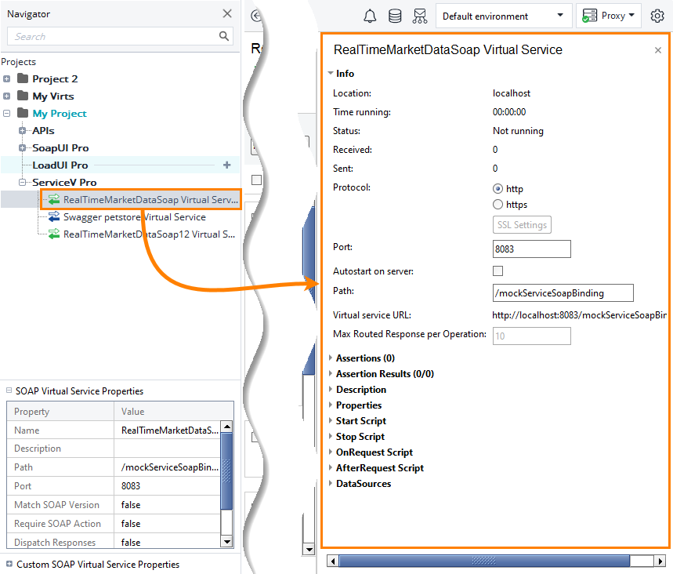673x574 pixels.
Task: Click the Property column header
Action: [x=60, y=411]
